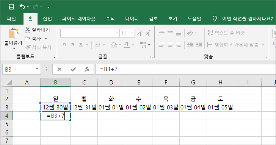Click the 붙여넣기 clipboard icon
Image resolution: width=276 pixels, height=145 pixels.
14,33
